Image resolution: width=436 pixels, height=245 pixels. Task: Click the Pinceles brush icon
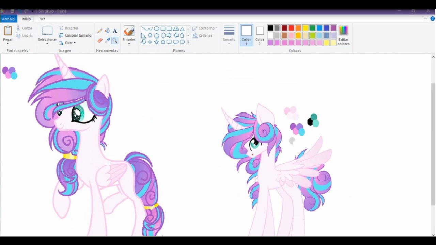pyautogui.click(x=129, y=31)
